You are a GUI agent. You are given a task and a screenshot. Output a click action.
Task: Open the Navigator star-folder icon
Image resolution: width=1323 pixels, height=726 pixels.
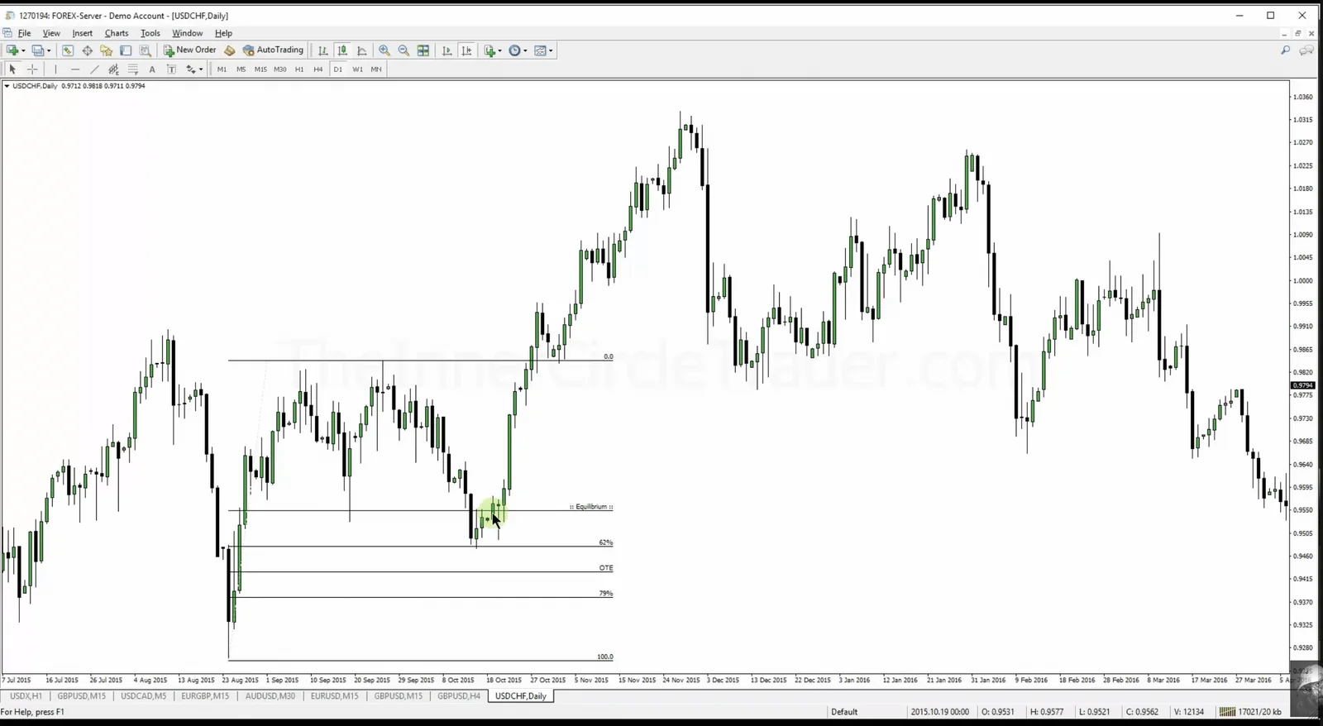pos(106,50)
